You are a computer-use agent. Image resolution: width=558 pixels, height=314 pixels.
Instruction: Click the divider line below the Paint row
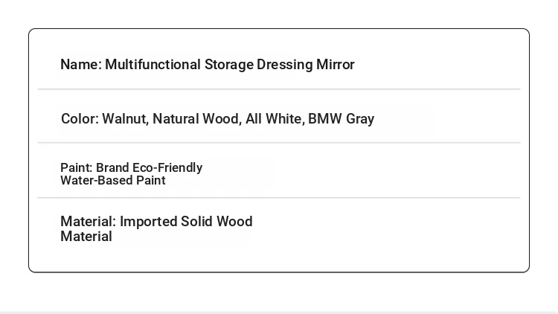(x=279, y=197)
